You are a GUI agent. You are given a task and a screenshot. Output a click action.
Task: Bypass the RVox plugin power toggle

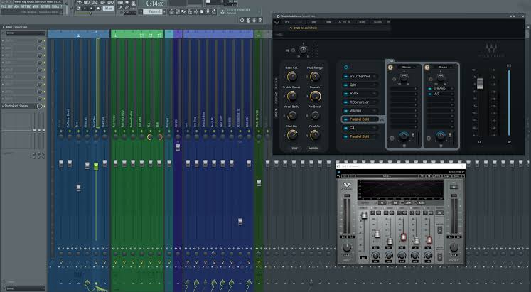click(345, 94)
